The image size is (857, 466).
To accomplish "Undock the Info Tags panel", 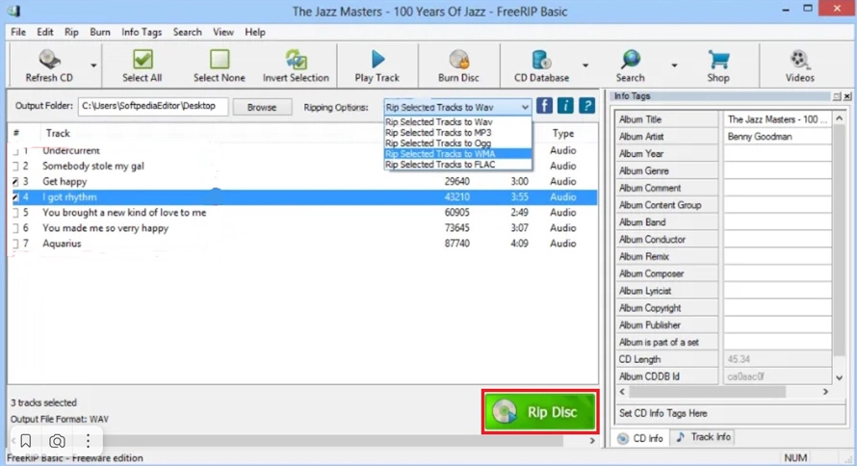I will tap(837, 96).
